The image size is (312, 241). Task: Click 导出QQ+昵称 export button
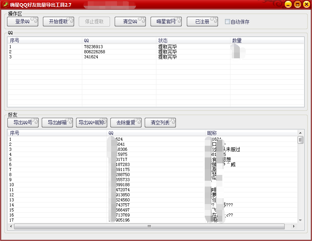coord(92,122)
